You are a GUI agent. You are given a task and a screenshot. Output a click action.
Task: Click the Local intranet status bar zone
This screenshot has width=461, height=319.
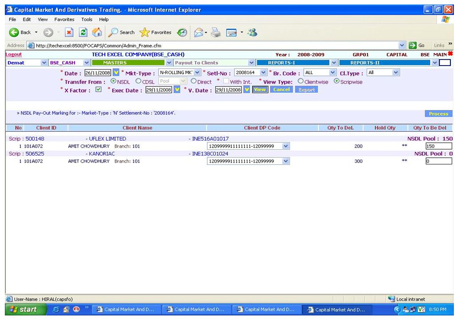click(407, 299)
